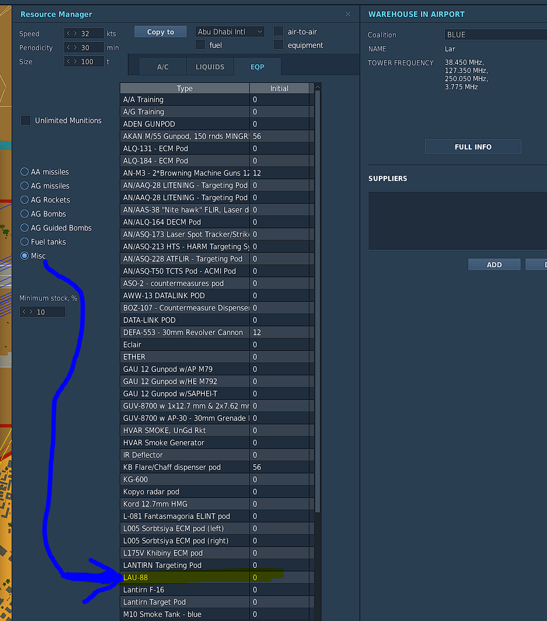Viewport: 547px width, 621px height.
Task: Enable the air-to-air checkbox
Action: (278, 32)
